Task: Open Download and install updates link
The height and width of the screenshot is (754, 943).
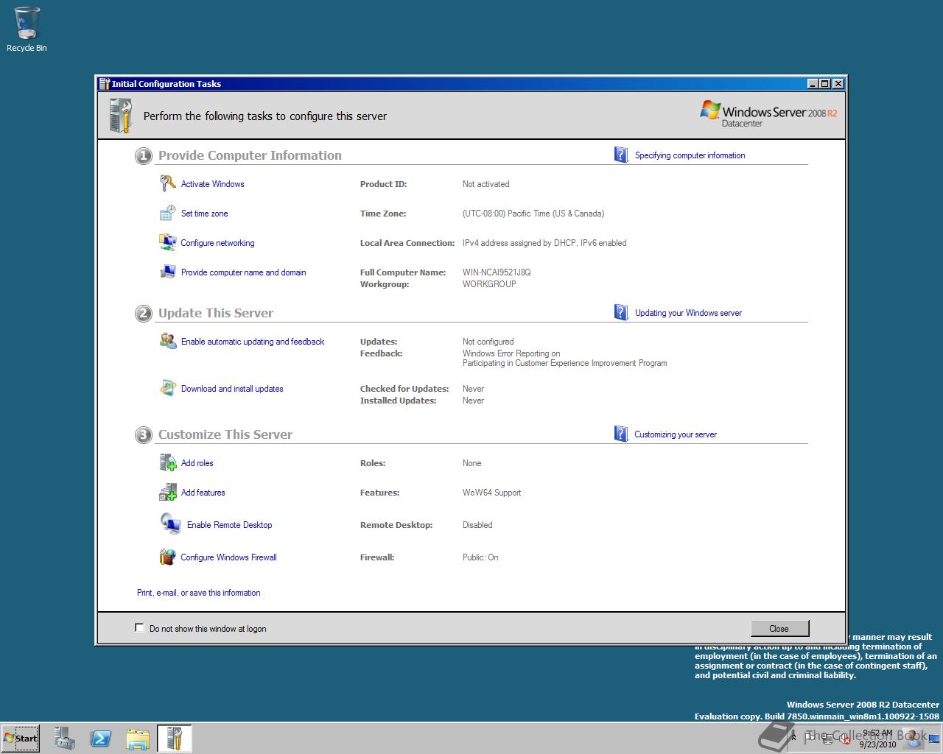Action: 232,389
